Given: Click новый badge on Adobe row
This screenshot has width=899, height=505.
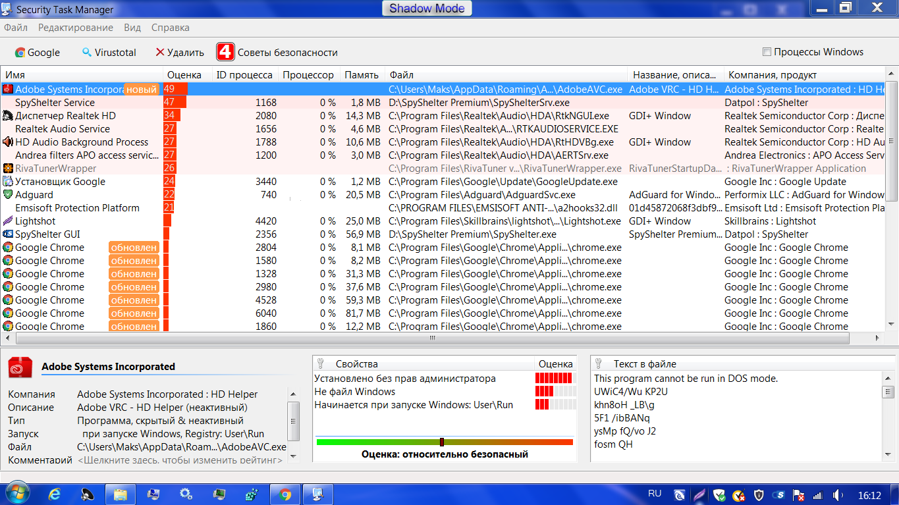Looking at the screenshot, I should click(142, 90).
